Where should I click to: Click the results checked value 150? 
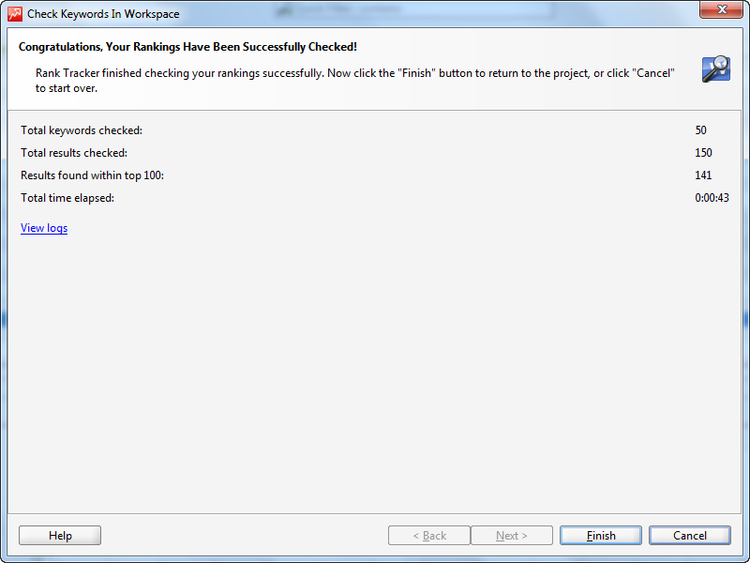pyautogui.click(x=704, y=153)
